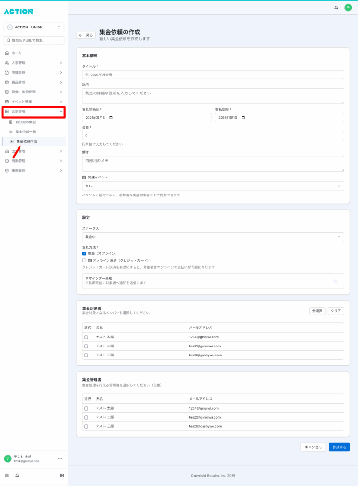Open the green user avatar in top header
The image size is (358, 486).
348,8
